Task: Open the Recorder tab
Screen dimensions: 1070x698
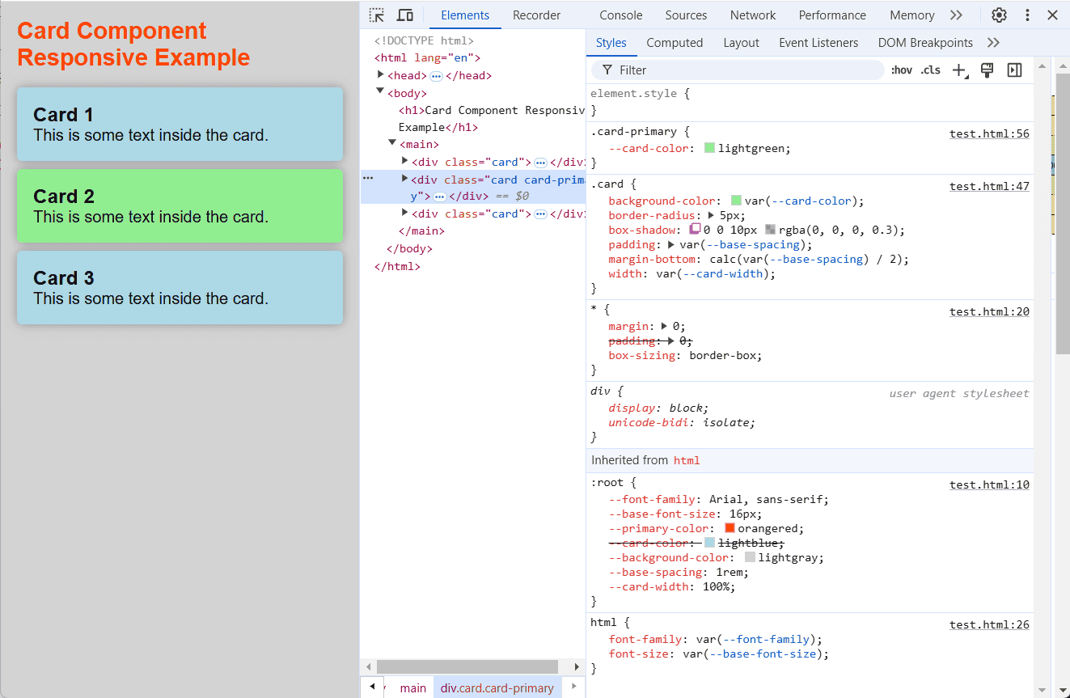Action: coord(536,15)
